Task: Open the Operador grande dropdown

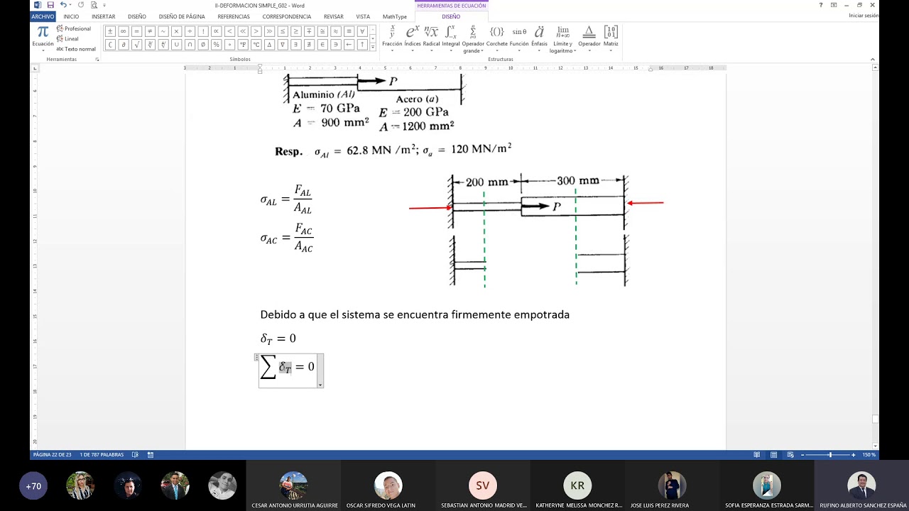Action: tap(473, 39)
